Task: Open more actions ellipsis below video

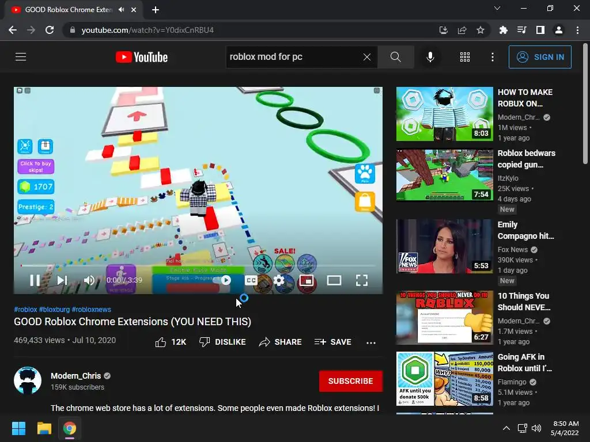Action: pyautogui.click(x=371, y=342)
